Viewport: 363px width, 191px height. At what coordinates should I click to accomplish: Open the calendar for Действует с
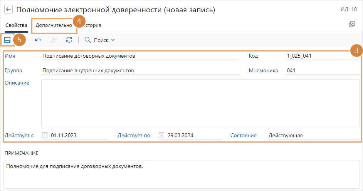pos(45,135)
